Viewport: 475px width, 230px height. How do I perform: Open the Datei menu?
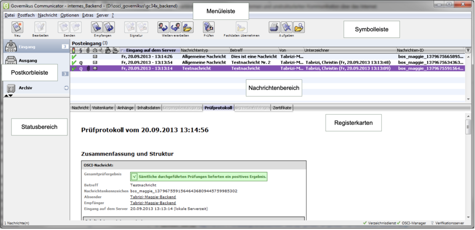(9, 15)
